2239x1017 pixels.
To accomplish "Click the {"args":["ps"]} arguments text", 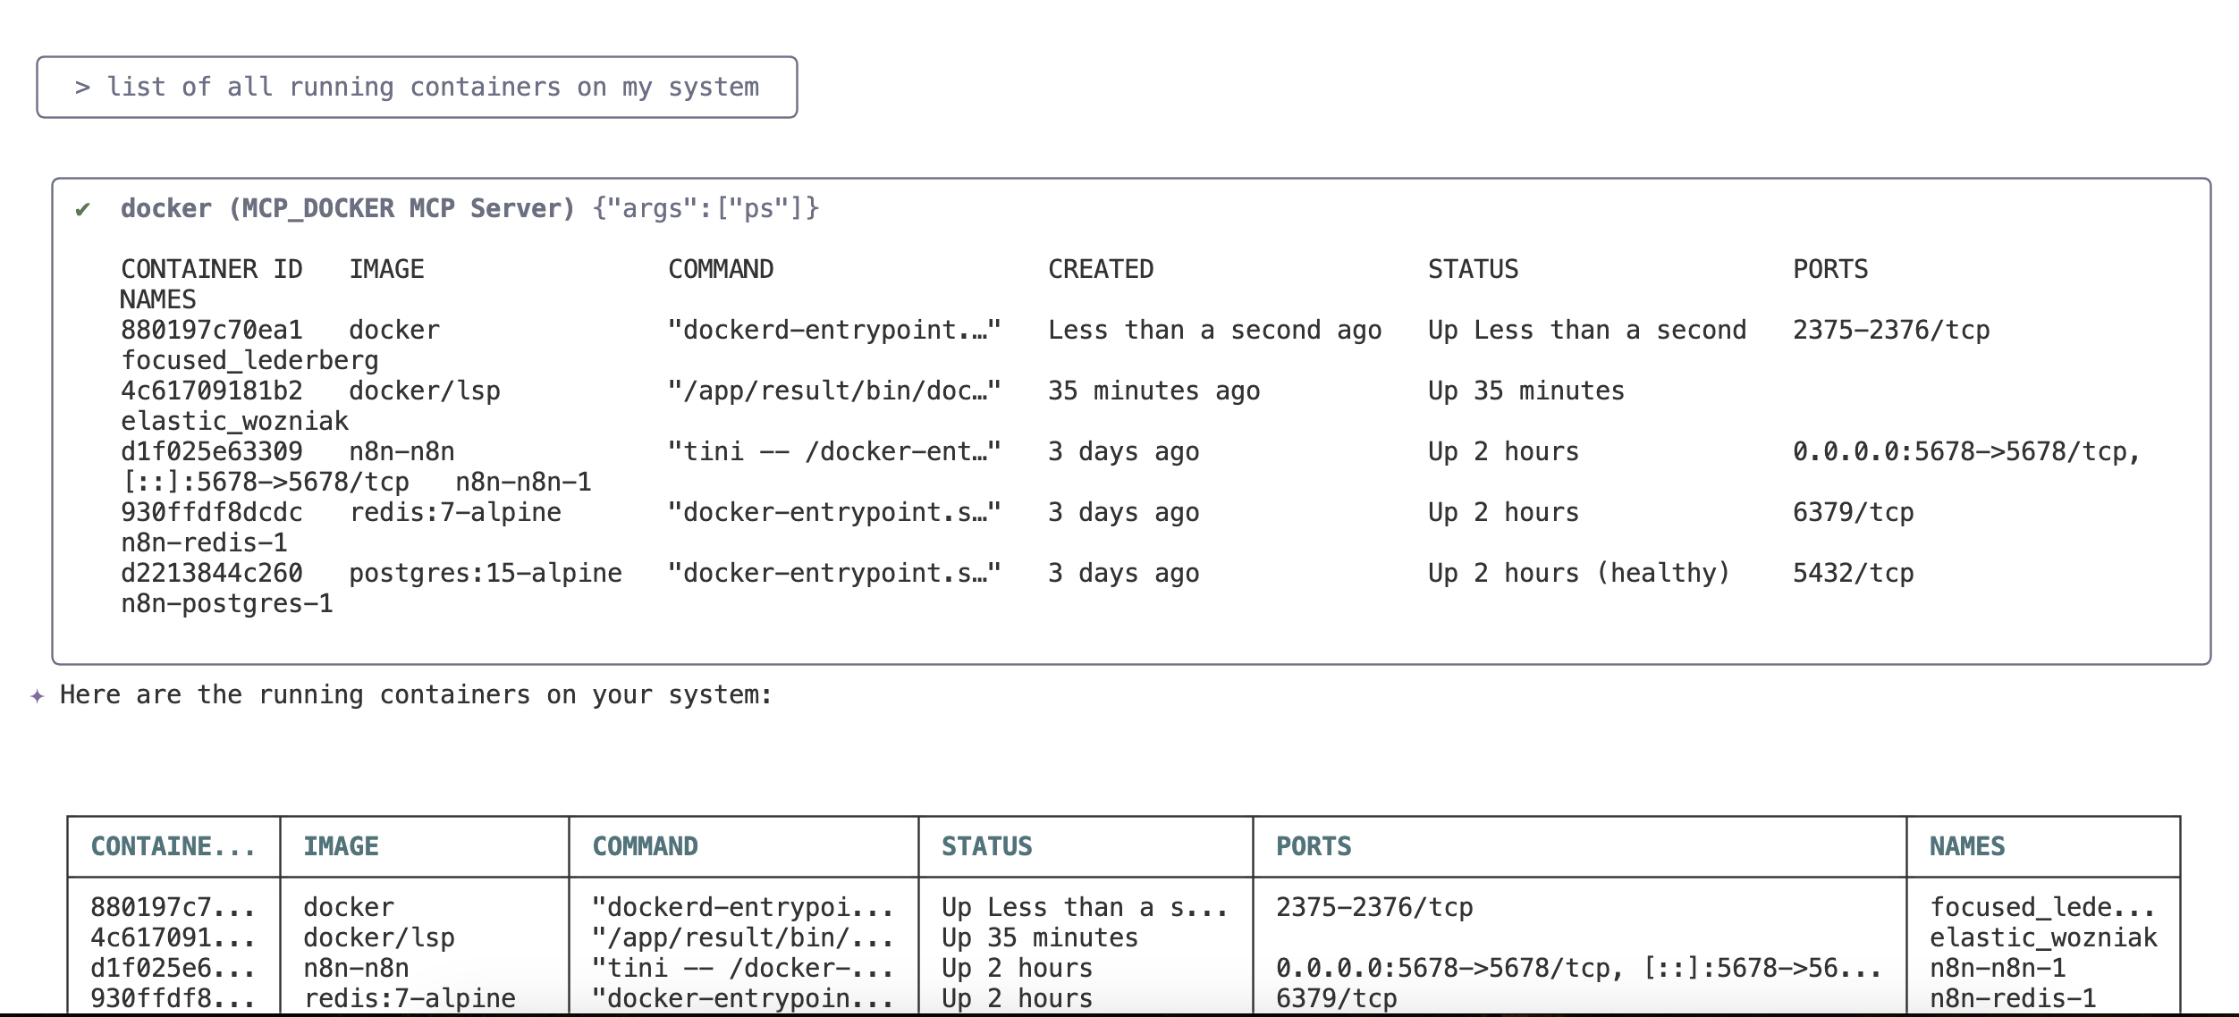I will tap(705, 208).
